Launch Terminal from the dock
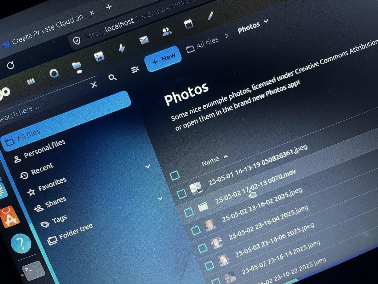The width and height of the screenshot is (378, 284). [33, 271]
